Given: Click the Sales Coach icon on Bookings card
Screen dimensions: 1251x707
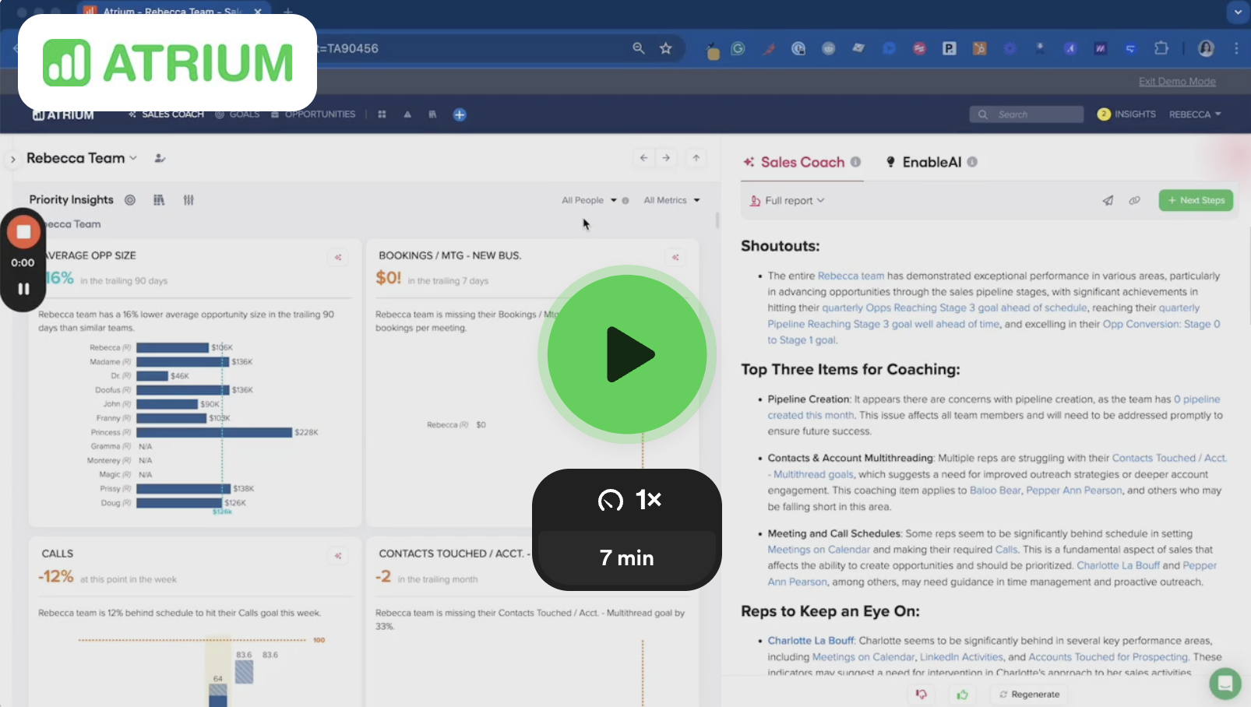Looking at the screenshot, I should click(675, 257).
